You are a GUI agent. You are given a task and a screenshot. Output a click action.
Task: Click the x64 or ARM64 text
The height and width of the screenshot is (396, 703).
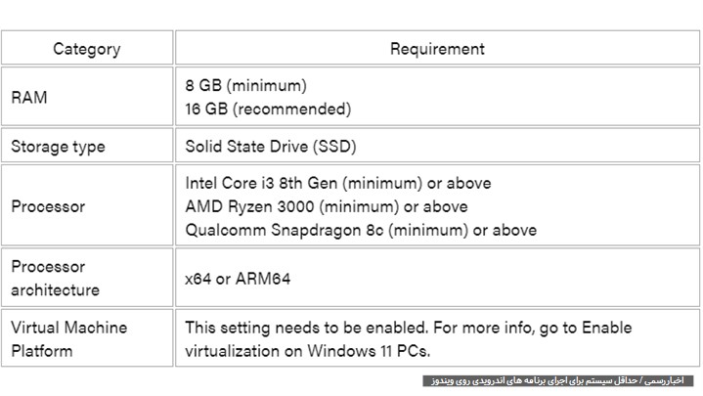pyautogui.click(x=238, y=279)
